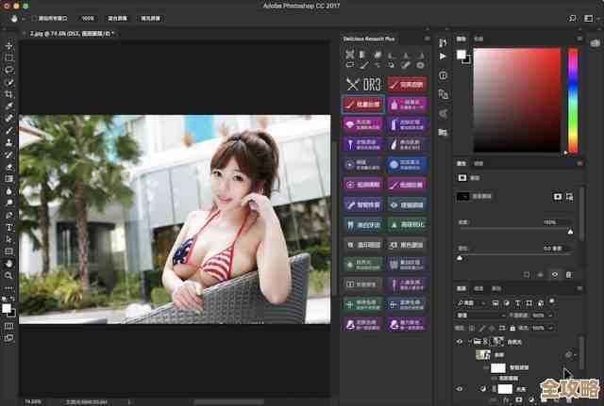
Task: Open the collapsed History panel icon
Action: tap(443, 42)
